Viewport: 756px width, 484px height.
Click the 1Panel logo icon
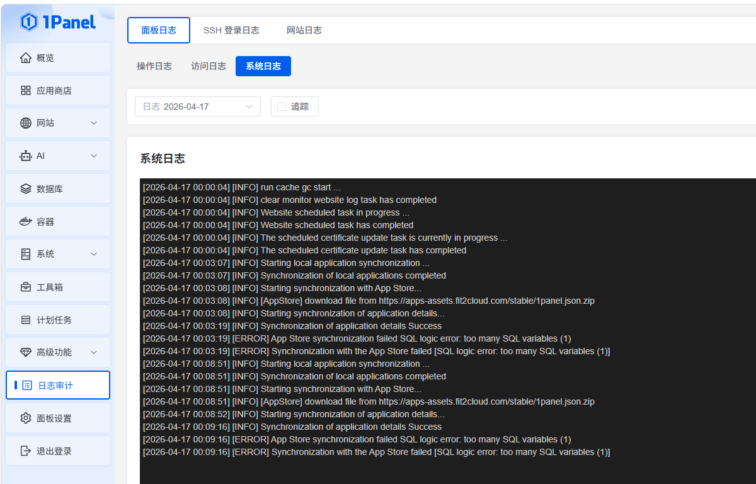[x=29, y=22]
